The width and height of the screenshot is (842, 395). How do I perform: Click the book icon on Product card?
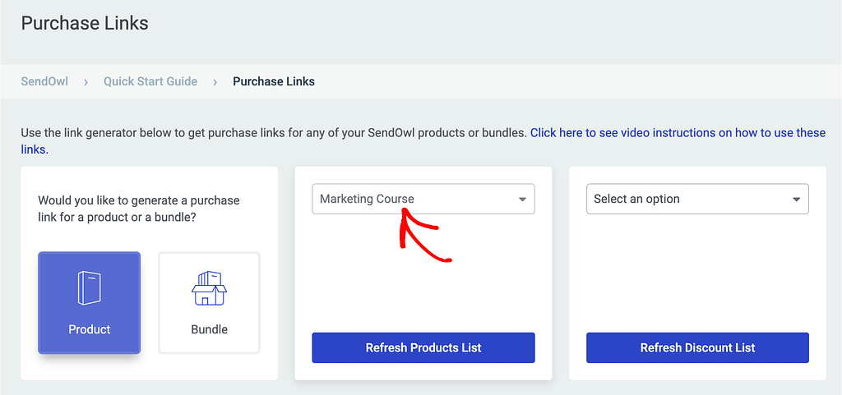pos(89,287)
